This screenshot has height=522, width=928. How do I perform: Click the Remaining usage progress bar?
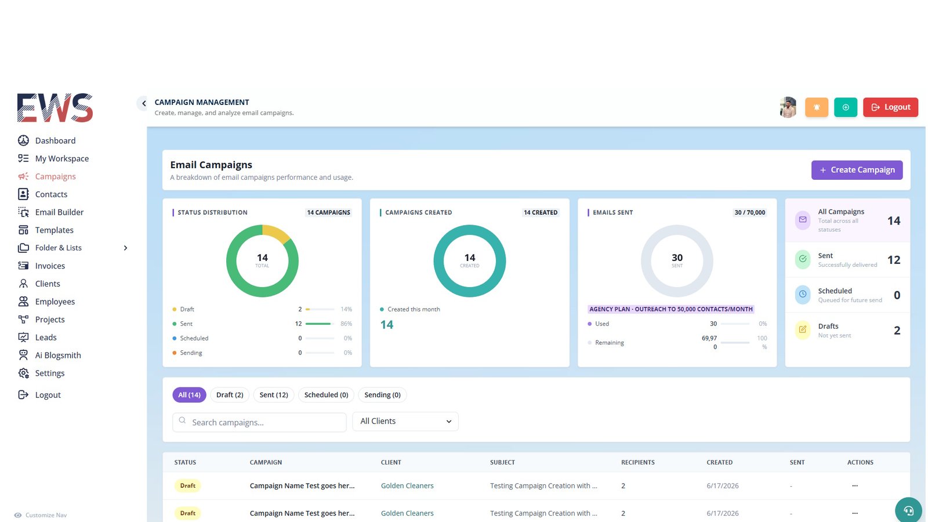[x=735, y=343]
